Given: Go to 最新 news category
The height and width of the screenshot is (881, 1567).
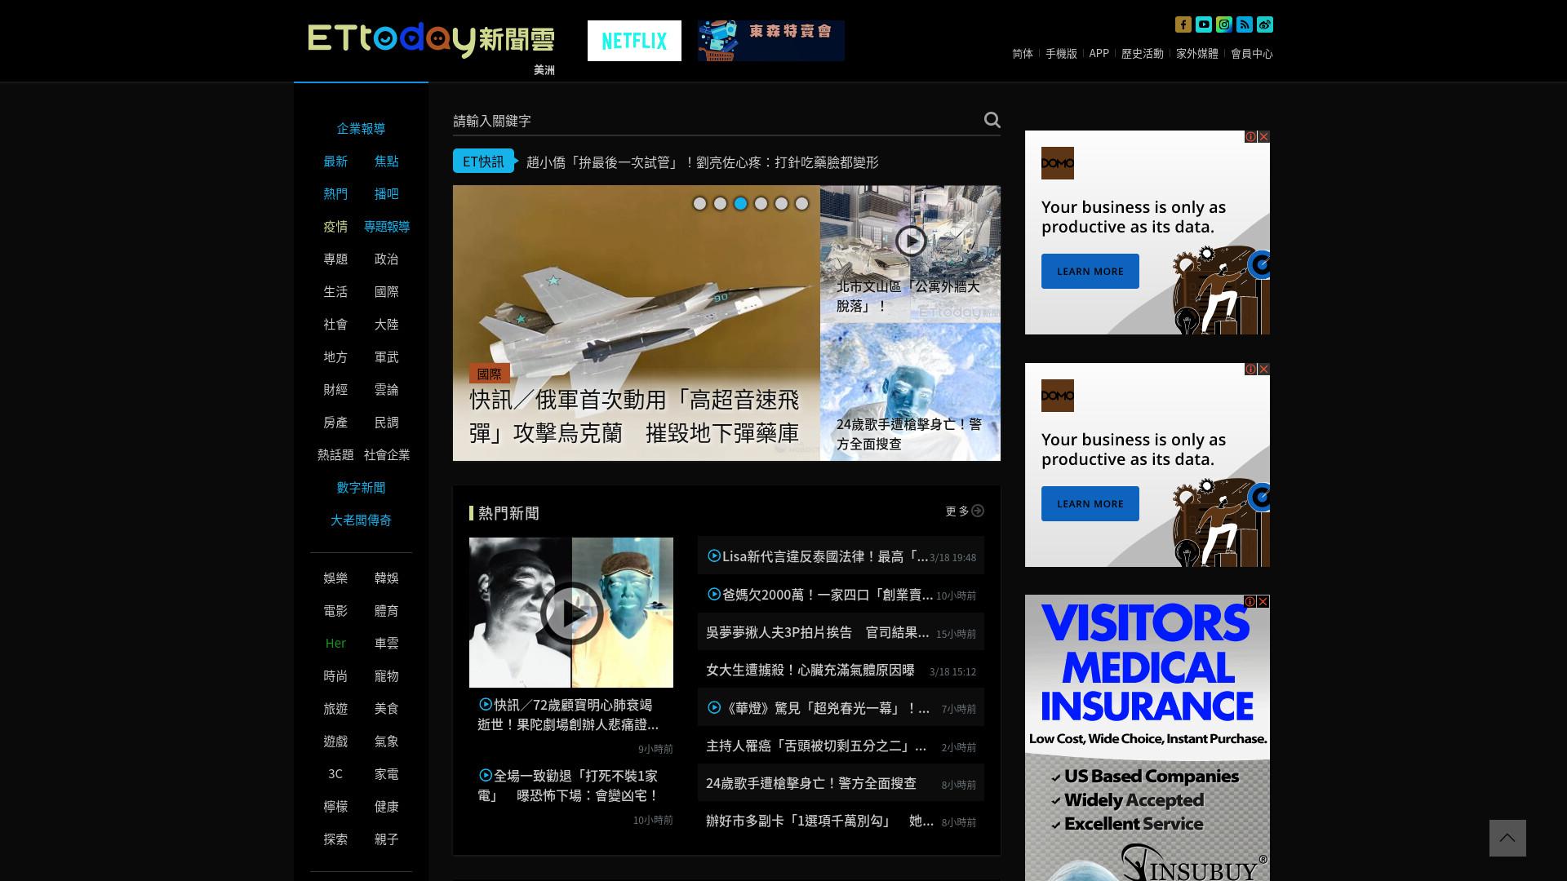Looking at the screenshot, I should pyautogui.click(x=335, y=161).
